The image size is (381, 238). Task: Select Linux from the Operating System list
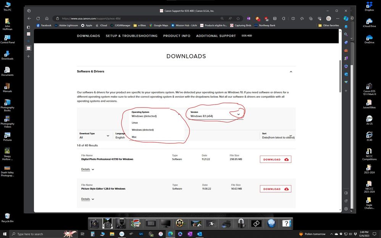tap(135, 123)
